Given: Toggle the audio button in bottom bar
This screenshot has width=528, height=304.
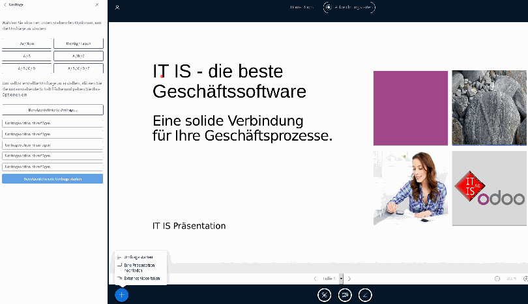Looking at the screenshot, I should pyautogui.click(x=324, y=296).
